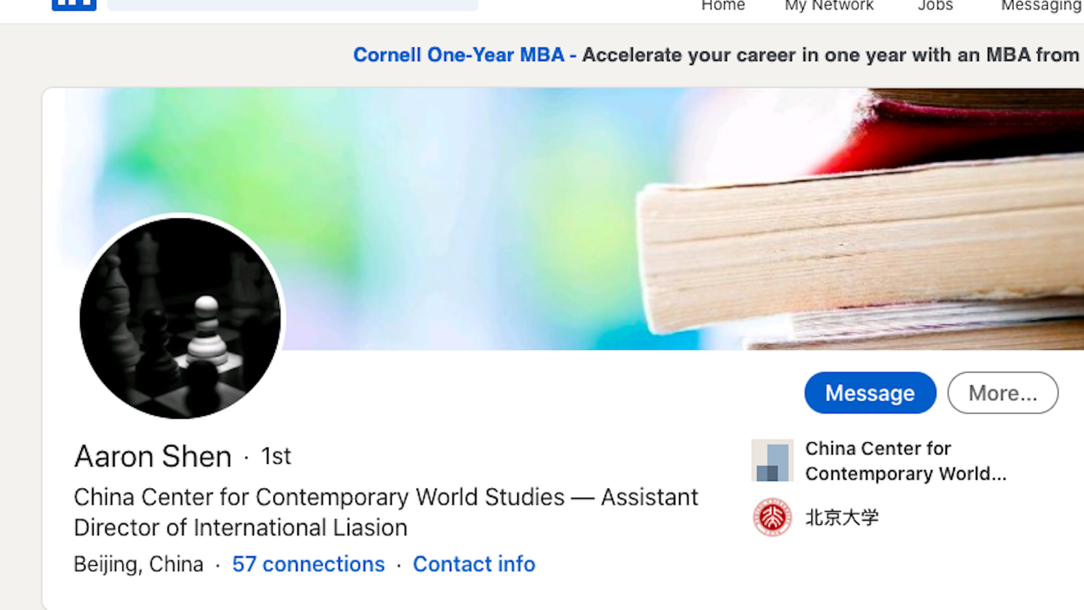Image resolution: width=1084 pixels, height=610 pixels.
Task: Open the Jobs navigation item
Action: point(935,6)
